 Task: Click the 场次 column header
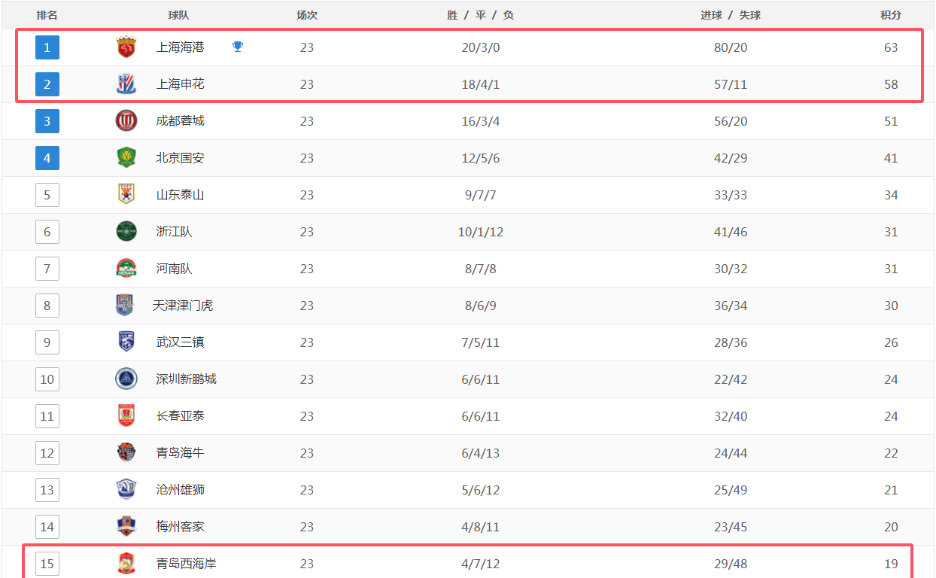[x=307, y=15]
